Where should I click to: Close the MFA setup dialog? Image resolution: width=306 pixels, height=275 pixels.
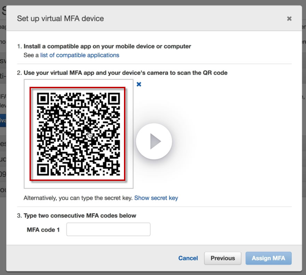tap(289, 19)
